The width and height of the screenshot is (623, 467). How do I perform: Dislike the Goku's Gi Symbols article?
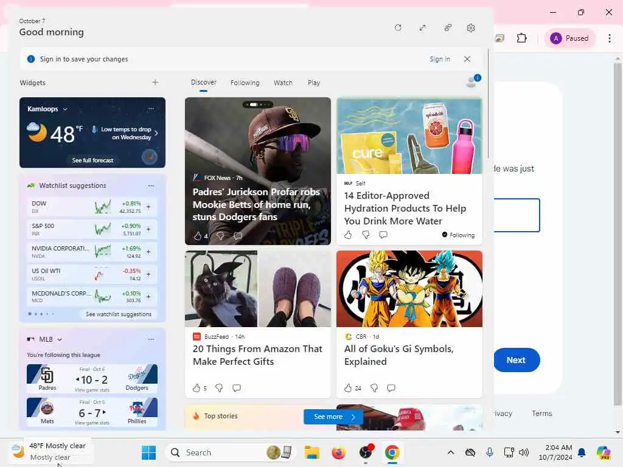[x=374, y=388]
